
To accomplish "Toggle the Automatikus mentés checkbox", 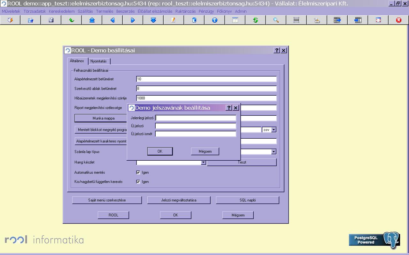I will click(138, 172).
